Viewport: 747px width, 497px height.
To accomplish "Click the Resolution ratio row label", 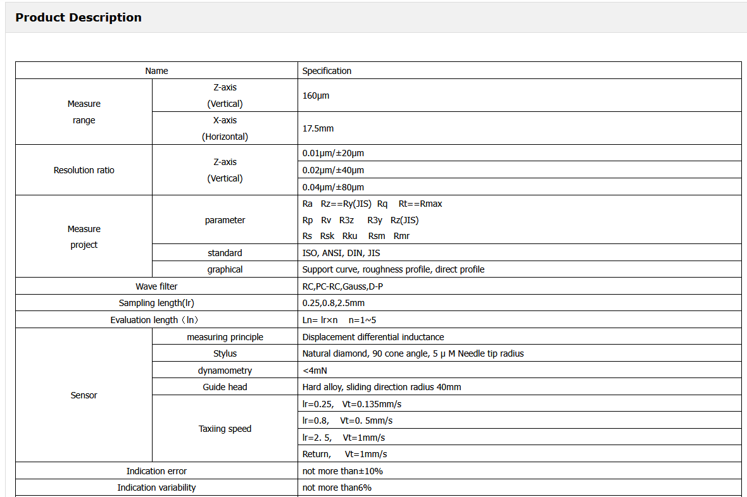I will coord(84,170).
